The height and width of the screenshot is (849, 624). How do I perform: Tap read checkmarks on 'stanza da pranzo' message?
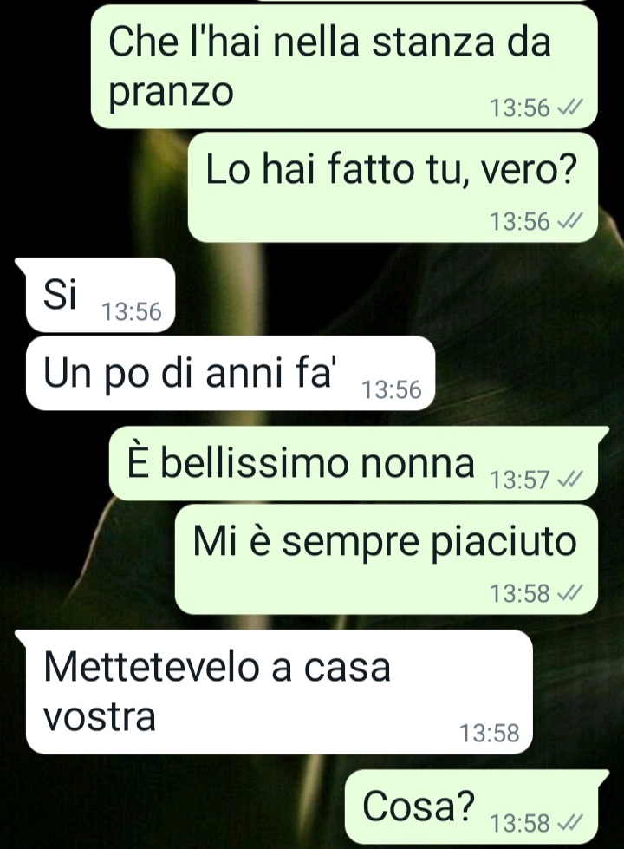click(570, 108)
